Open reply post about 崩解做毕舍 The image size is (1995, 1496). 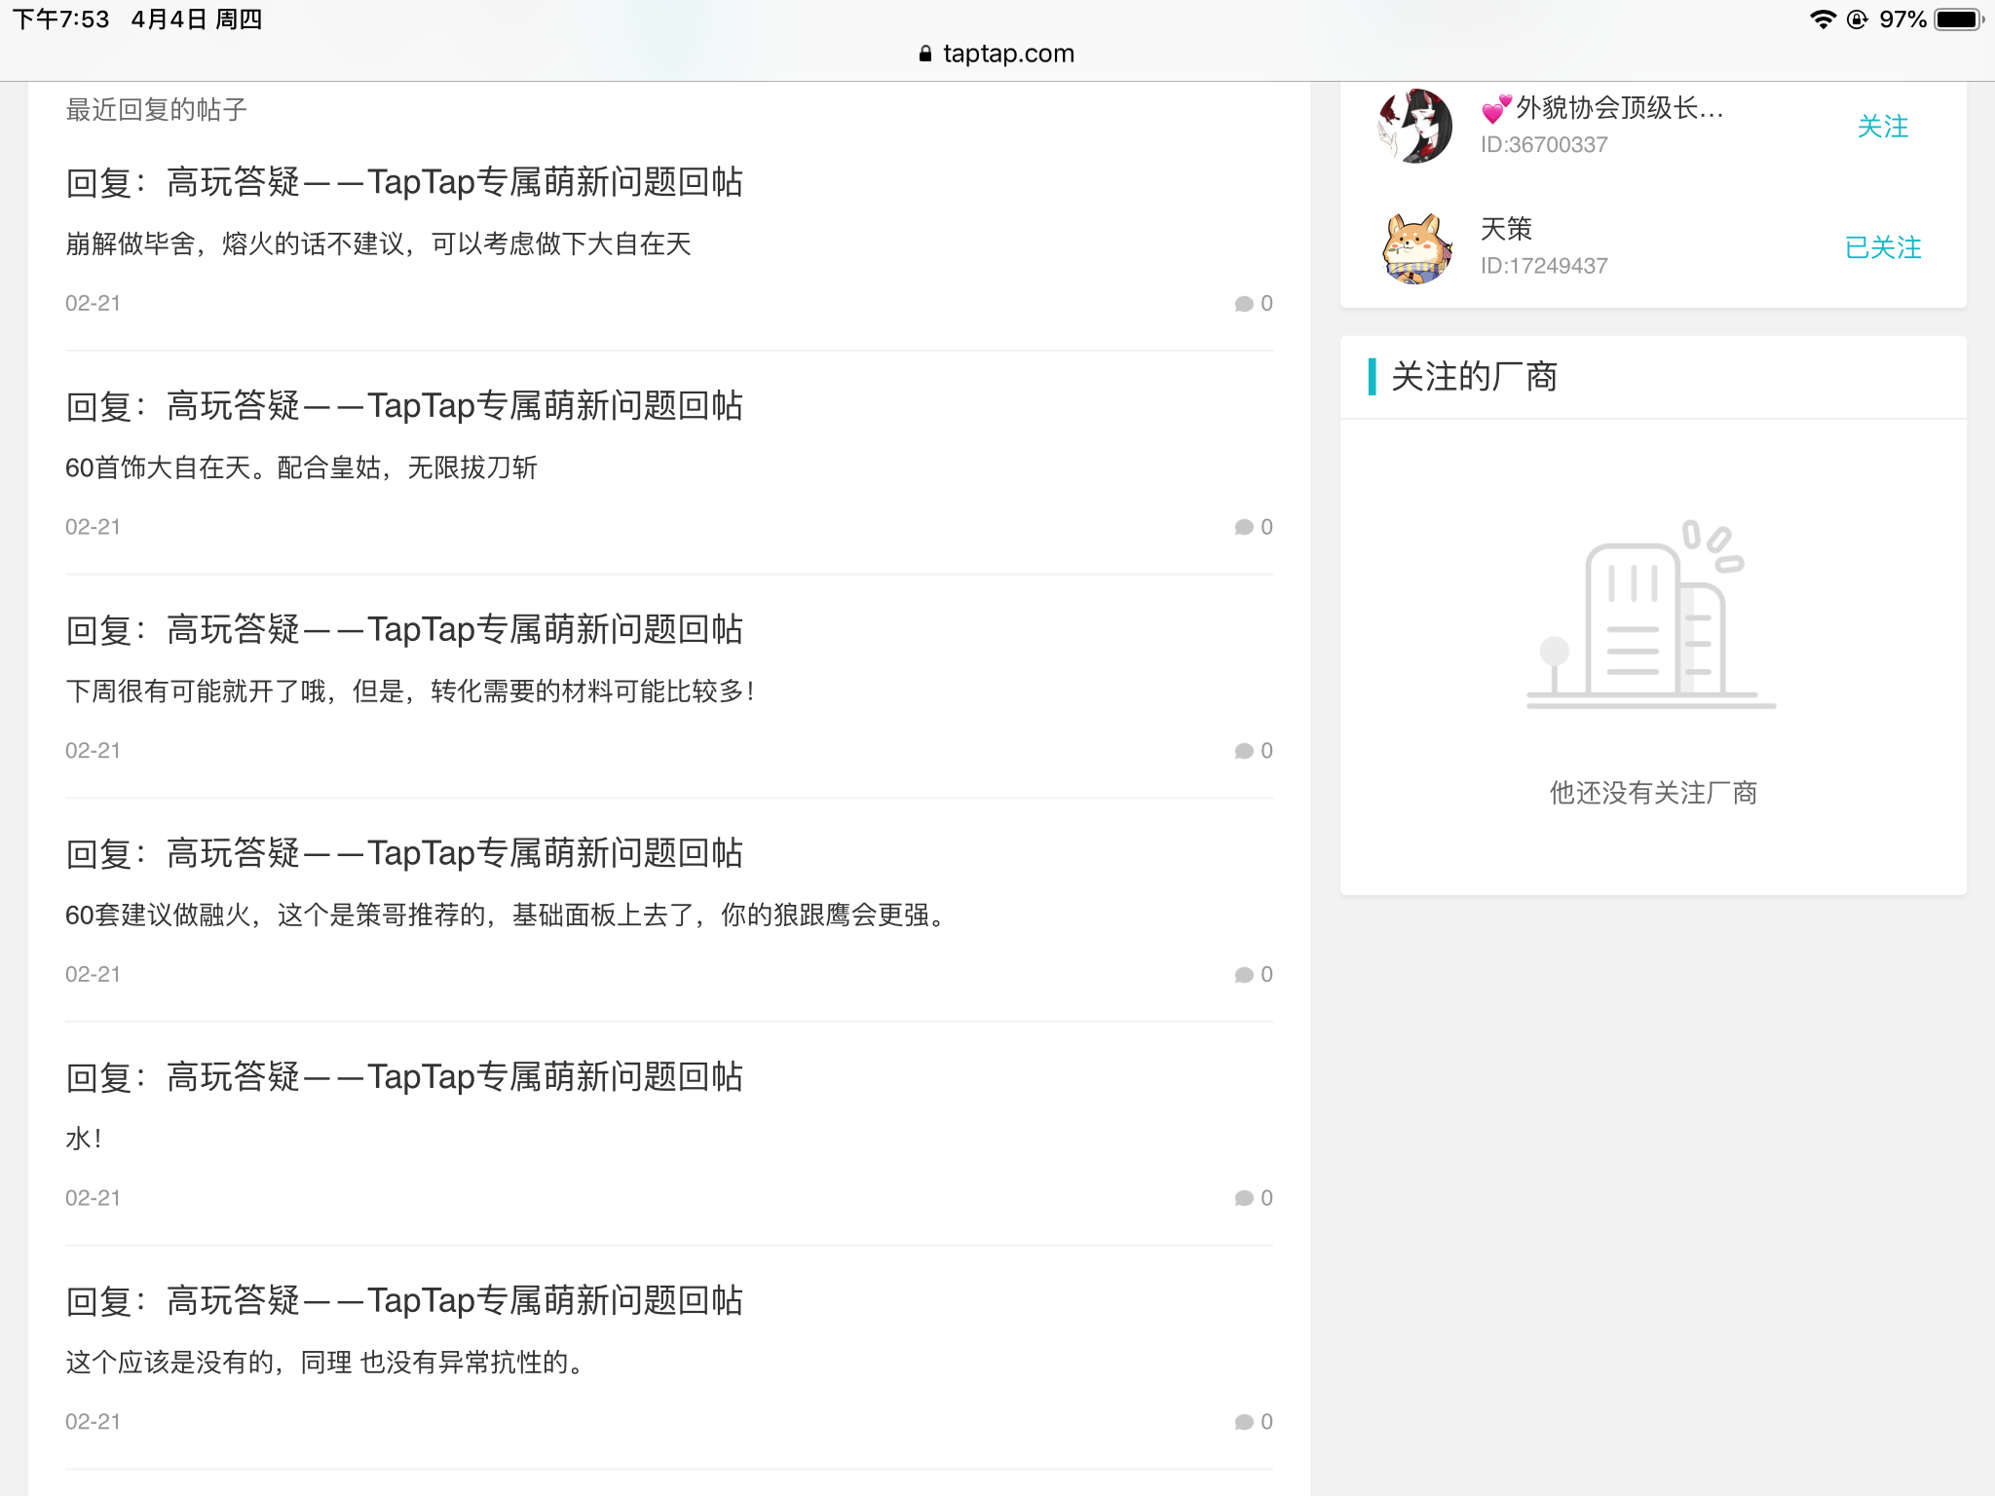pos(404,182)
